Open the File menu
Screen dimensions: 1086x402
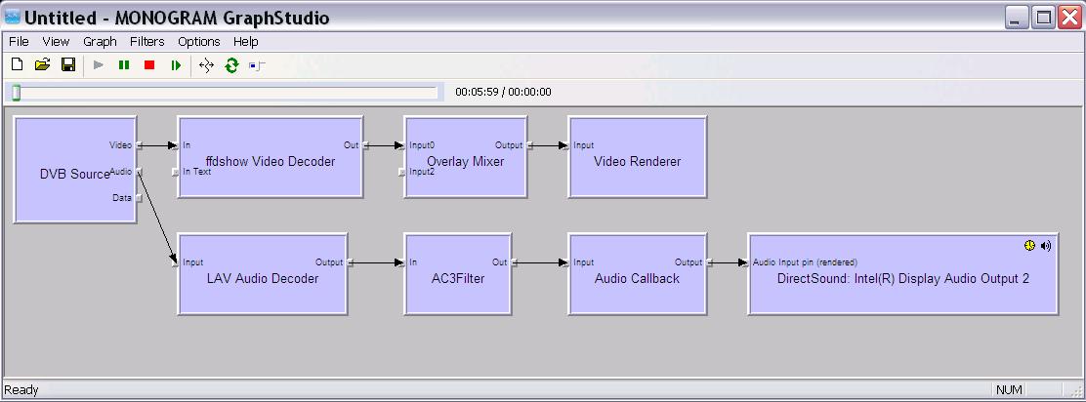[x=19, y=42]
